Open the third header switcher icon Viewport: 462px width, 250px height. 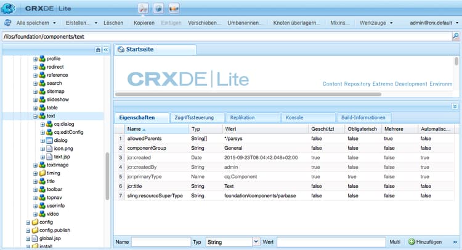coord(174,8)
